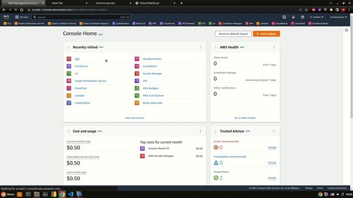The height and width of the screenshot is (198, 353).
Task: Open the Elastic Kubernetes Service bookmark
Action: [29, 23]
